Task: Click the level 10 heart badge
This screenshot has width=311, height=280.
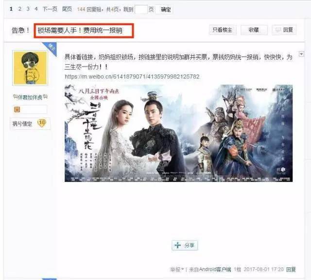Action: [x=42, y=123]
